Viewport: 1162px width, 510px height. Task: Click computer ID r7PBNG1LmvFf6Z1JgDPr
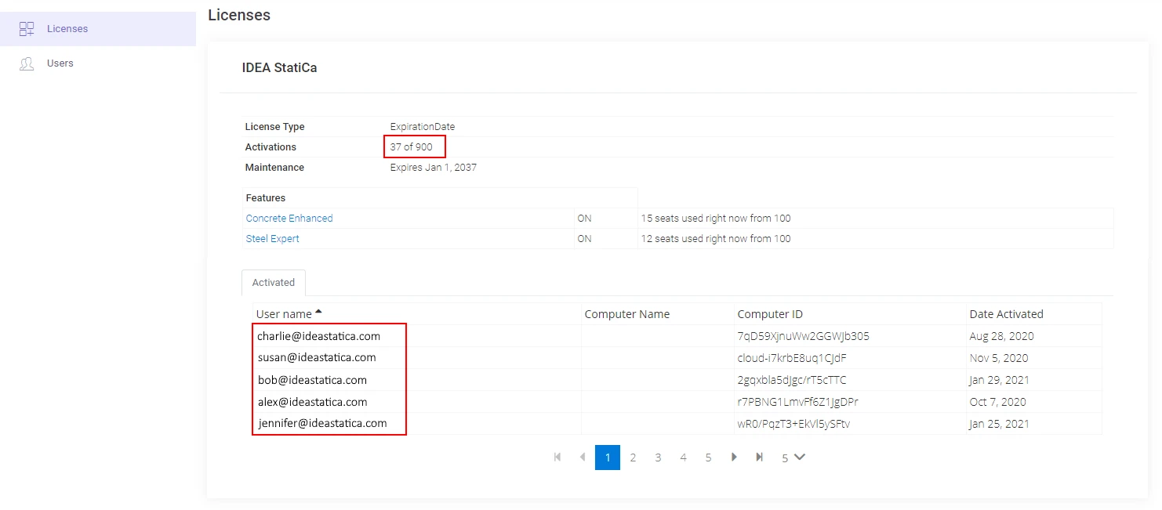[798, 402]
